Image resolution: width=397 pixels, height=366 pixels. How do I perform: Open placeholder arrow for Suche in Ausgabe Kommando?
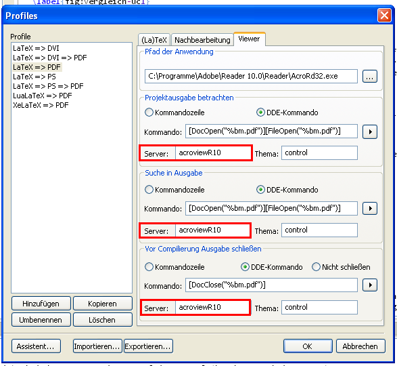pos(370,208)
